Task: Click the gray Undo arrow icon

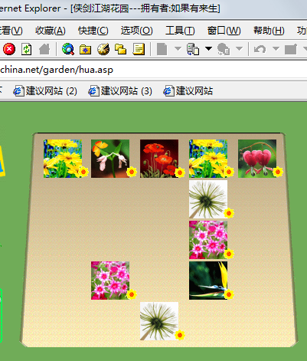Action: [x=260, y=49]
